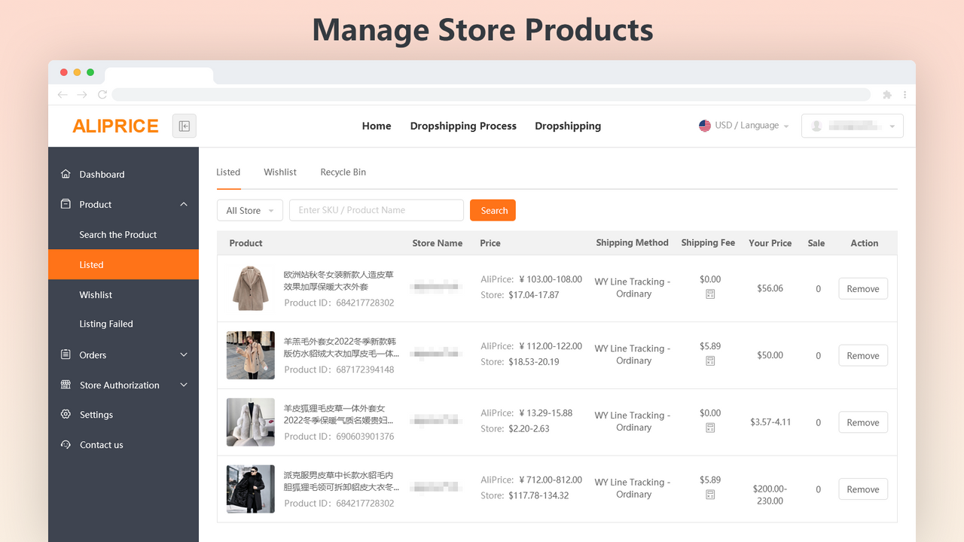Click the shipping fee calculator icon for first product
Image resolution: width=964 pixels, height=542 pixels.
pos(709,294)
